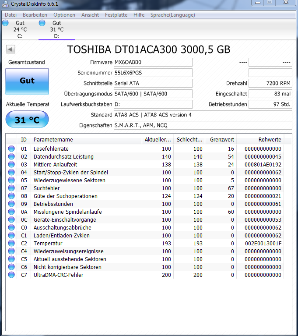The width and height of the screenshot is (298, 336).
Task: Click the Gesamtzustand label
Action: pyautogui.click(x=27, y=62)
